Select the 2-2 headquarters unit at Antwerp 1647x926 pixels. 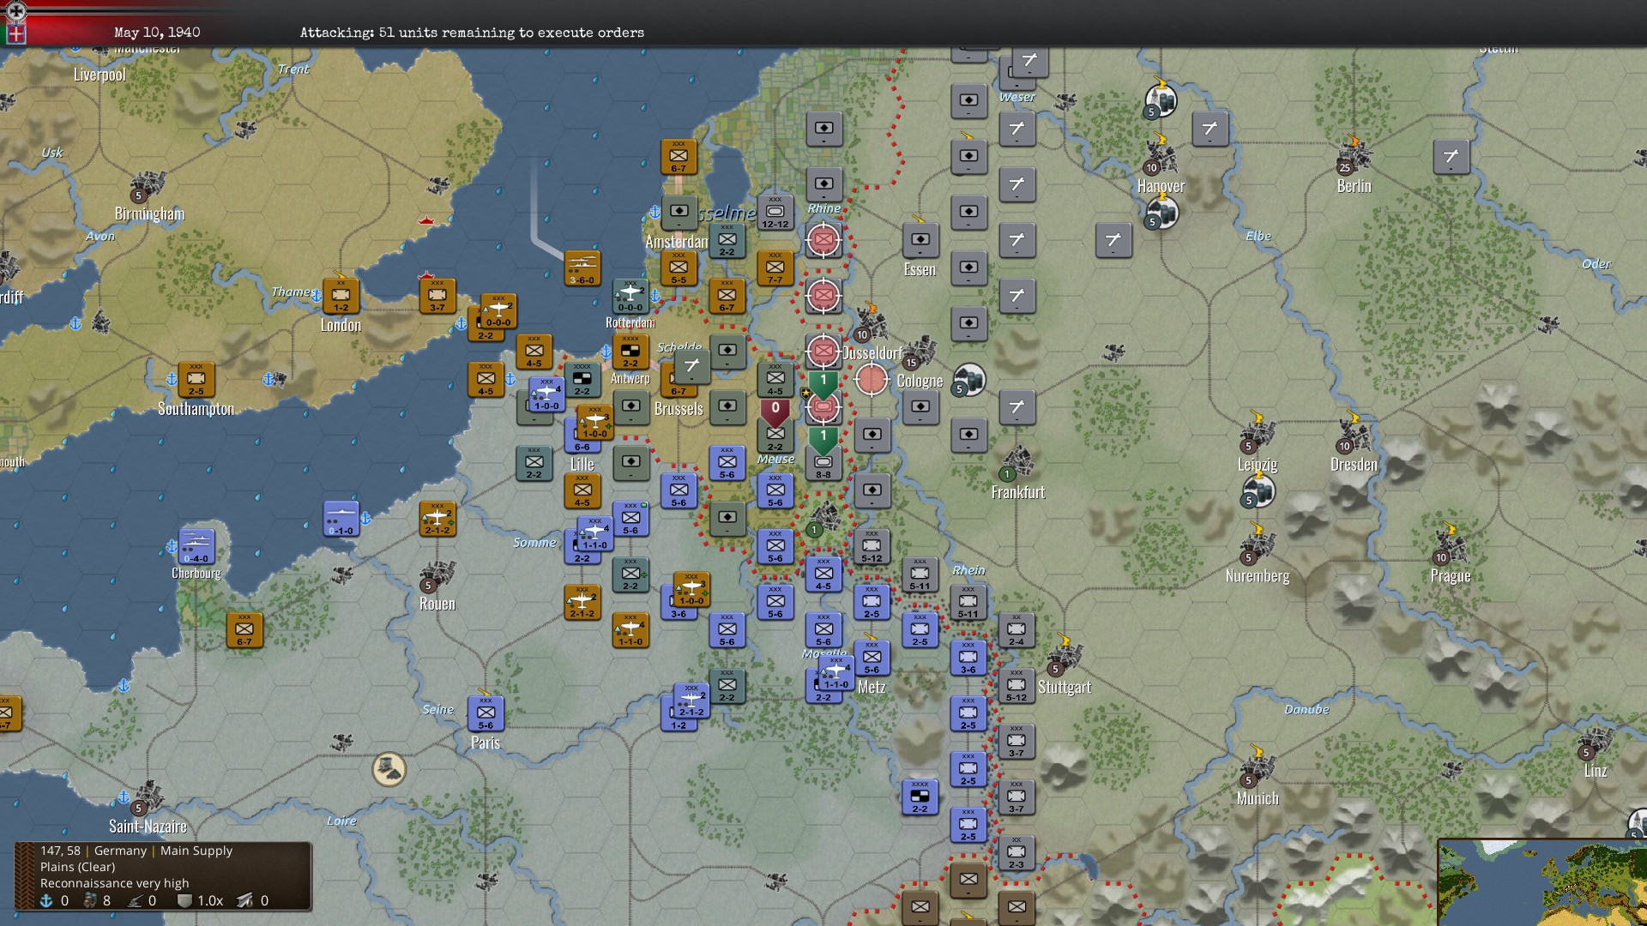630,352
